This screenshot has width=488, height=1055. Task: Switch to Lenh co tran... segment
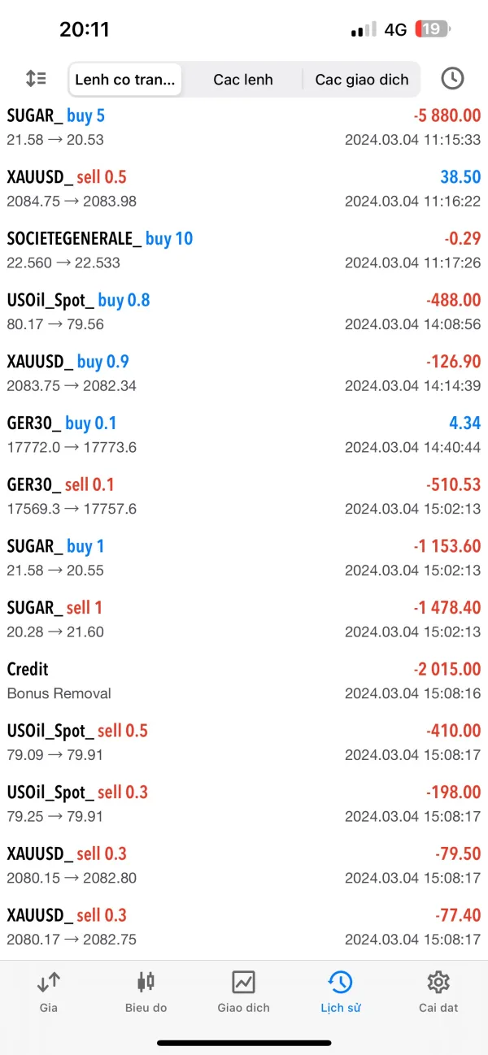click(x=125, y=80)
